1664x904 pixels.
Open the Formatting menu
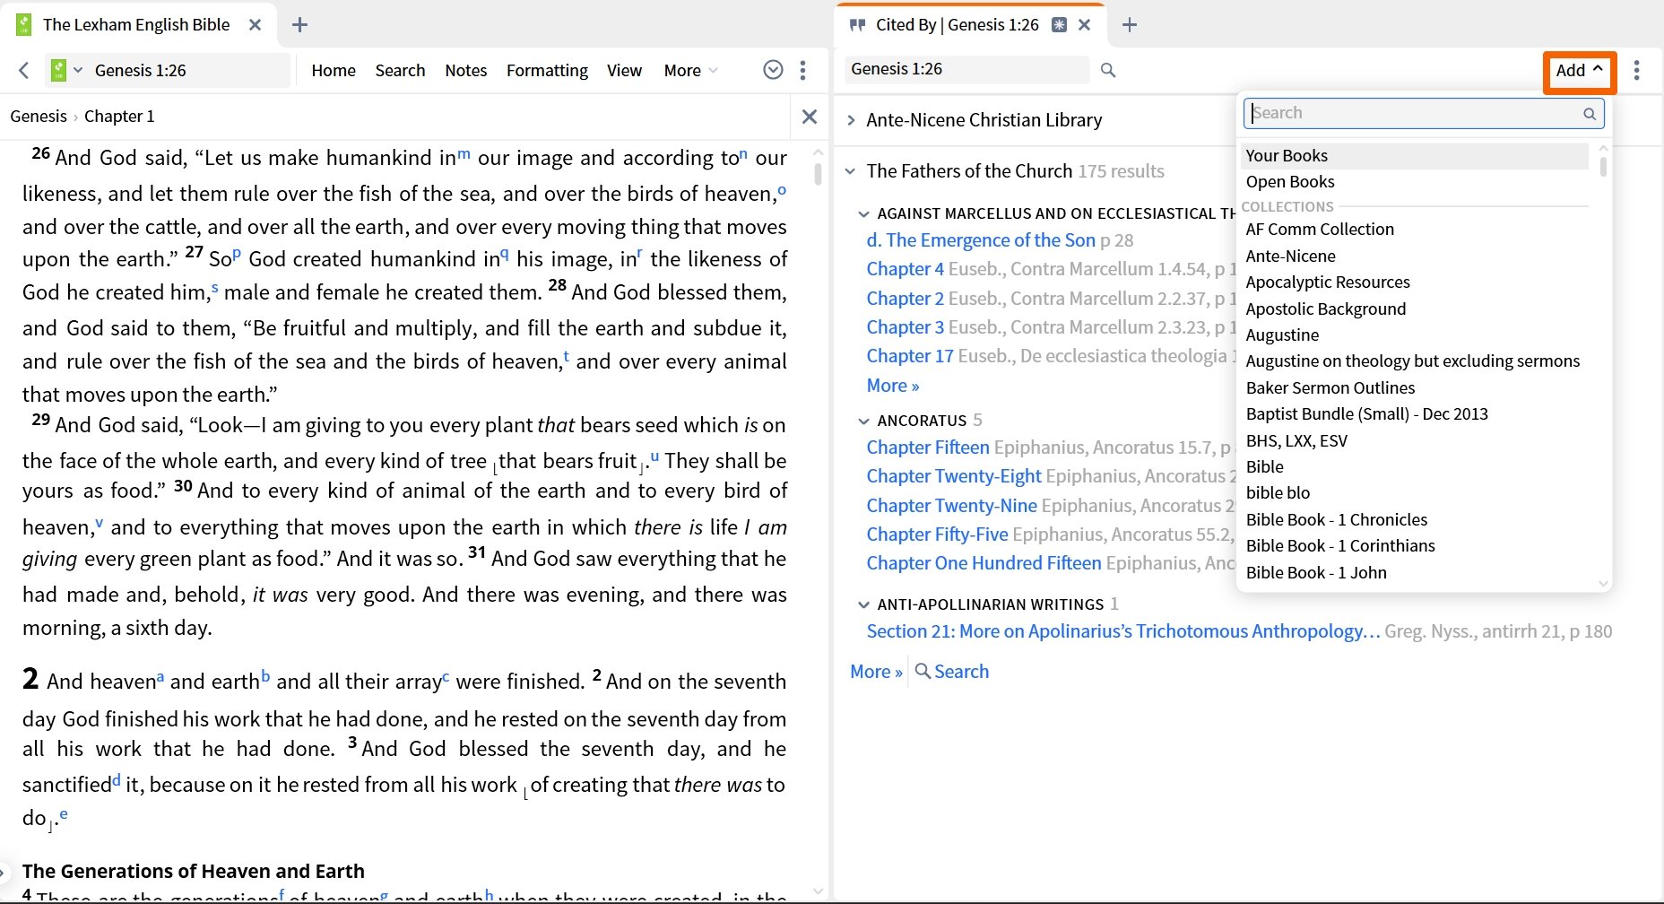click(547, 70)
